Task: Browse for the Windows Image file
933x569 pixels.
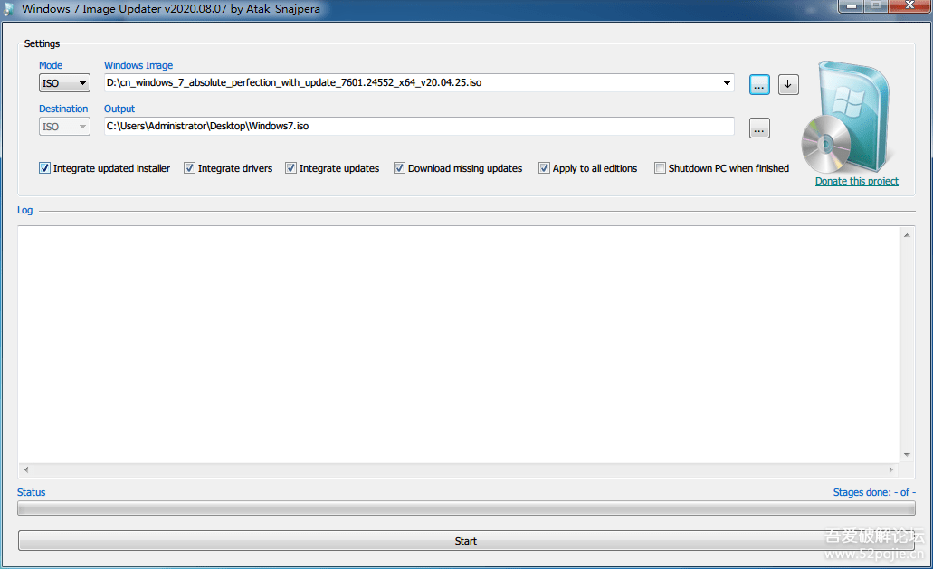Action: pos(759,84)
